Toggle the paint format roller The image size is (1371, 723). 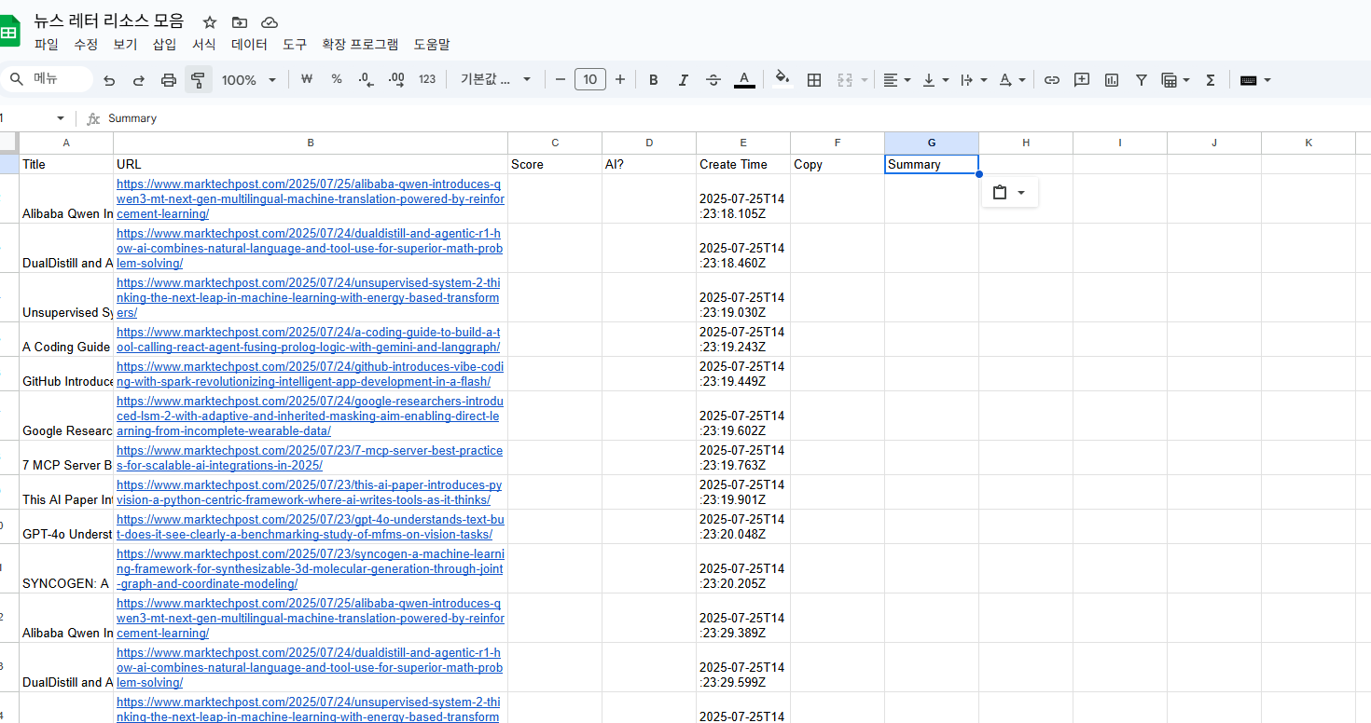pyautogui.click(x=198, y=80)
